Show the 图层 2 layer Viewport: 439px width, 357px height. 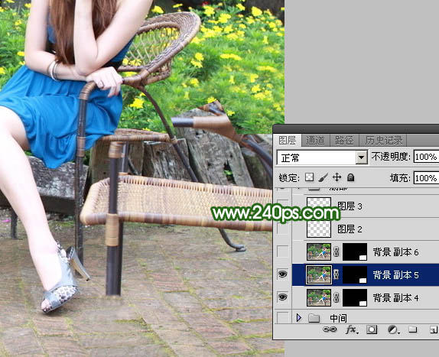pos(282,229)
